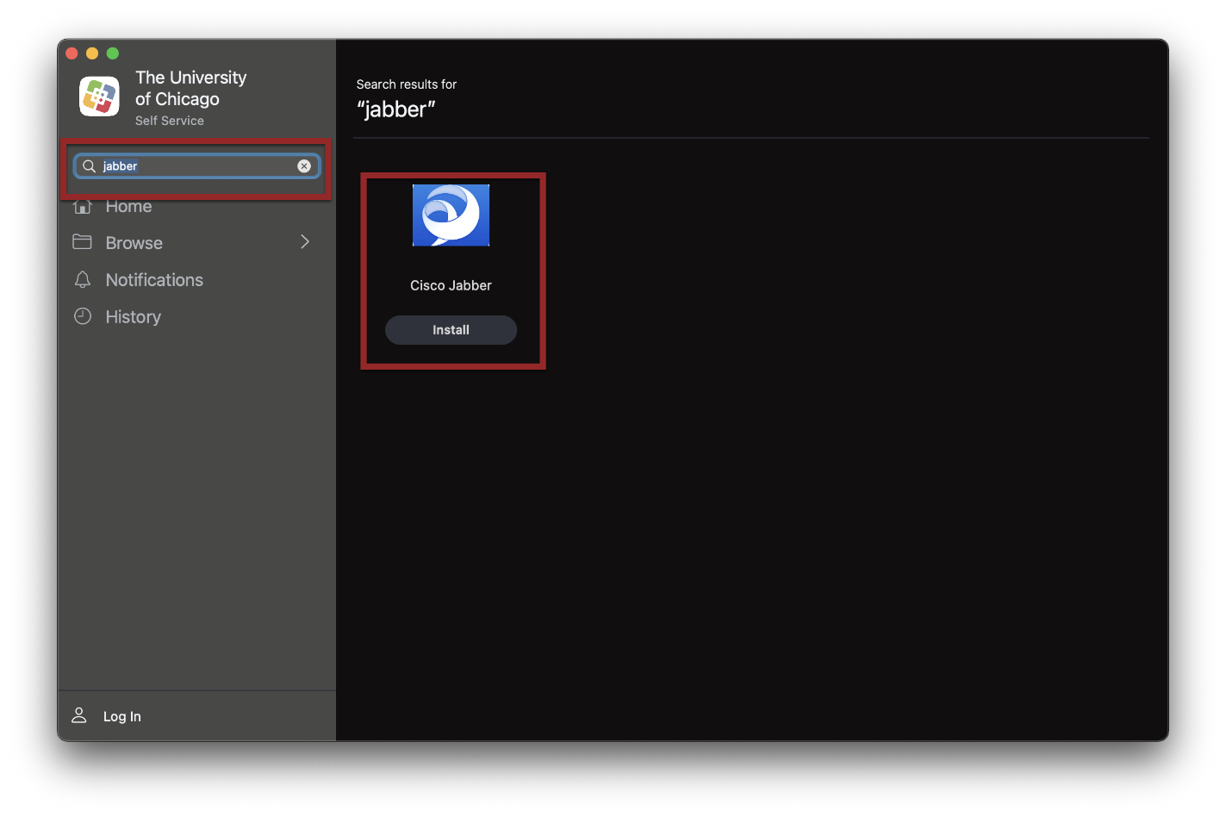The width and height of the screenshot is (1226, 817).
Task: Open Notifications in the sidebar
Action: 154,280
